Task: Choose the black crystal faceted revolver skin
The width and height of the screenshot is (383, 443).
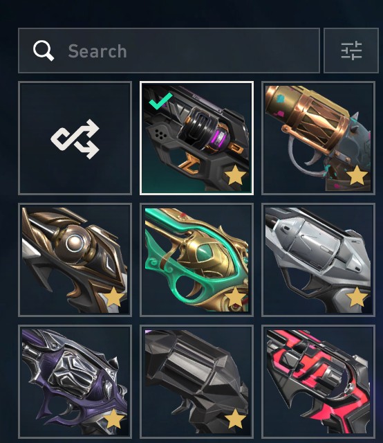Action: pyautogui.click(x=197, y=381)
